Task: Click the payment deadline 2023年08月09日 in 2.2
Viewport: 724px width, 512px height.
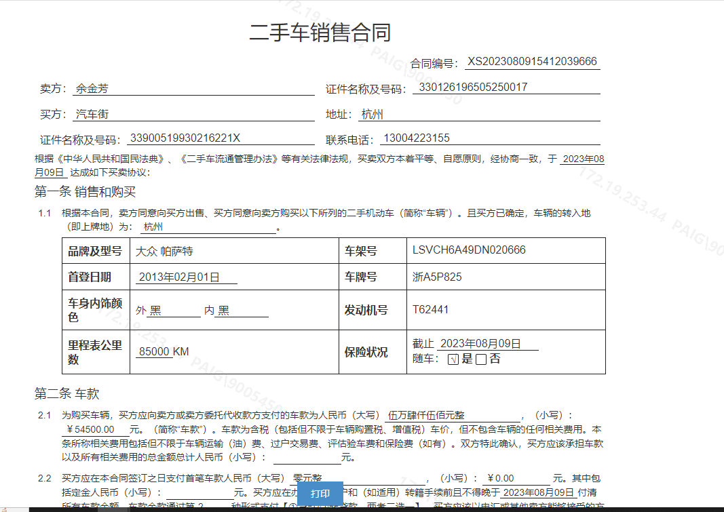Action: point(538,492)
